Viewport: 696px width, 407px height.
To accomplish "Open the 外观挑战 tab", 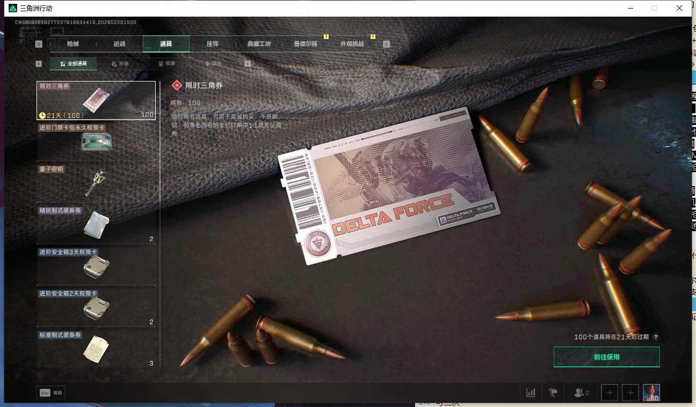I will [352, 44].
